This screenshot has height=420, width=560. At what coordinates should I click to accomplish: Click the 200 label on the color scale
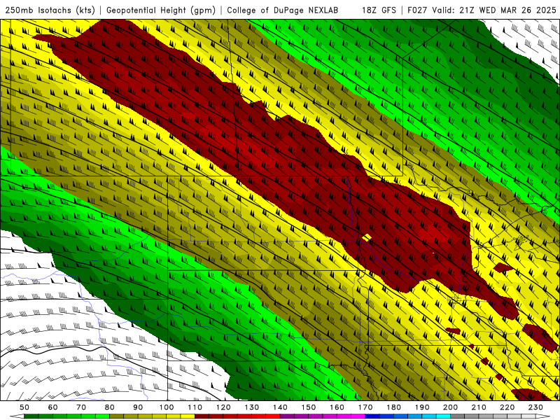click(450, 407)
